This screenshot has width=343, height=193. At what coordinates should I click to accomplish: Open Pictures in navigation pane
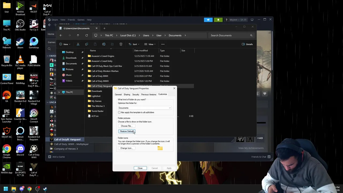(x=69, y=69)
